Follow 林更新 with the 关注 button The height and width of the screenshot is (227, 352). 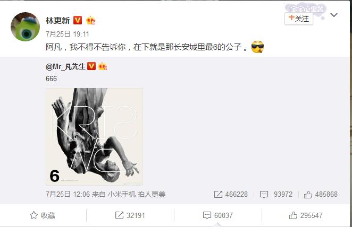tap(299, 19)
